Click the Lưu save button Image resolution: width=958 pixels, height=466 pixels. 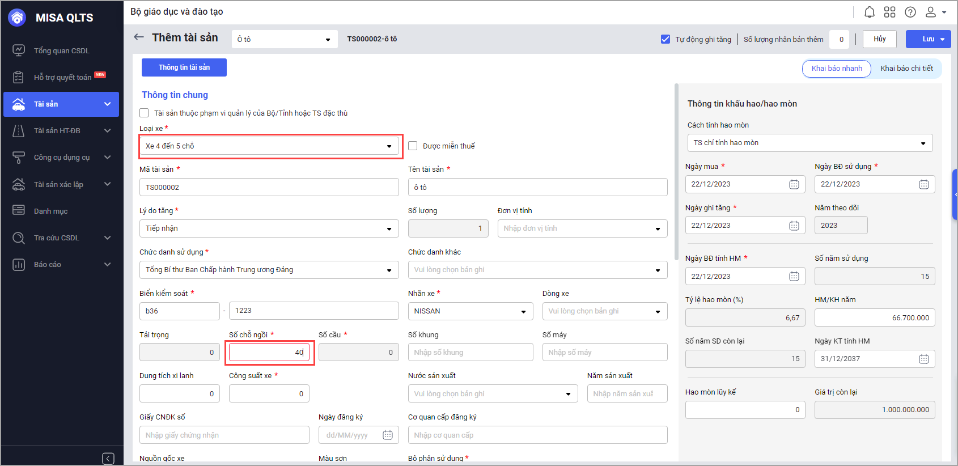pos(922,39)
